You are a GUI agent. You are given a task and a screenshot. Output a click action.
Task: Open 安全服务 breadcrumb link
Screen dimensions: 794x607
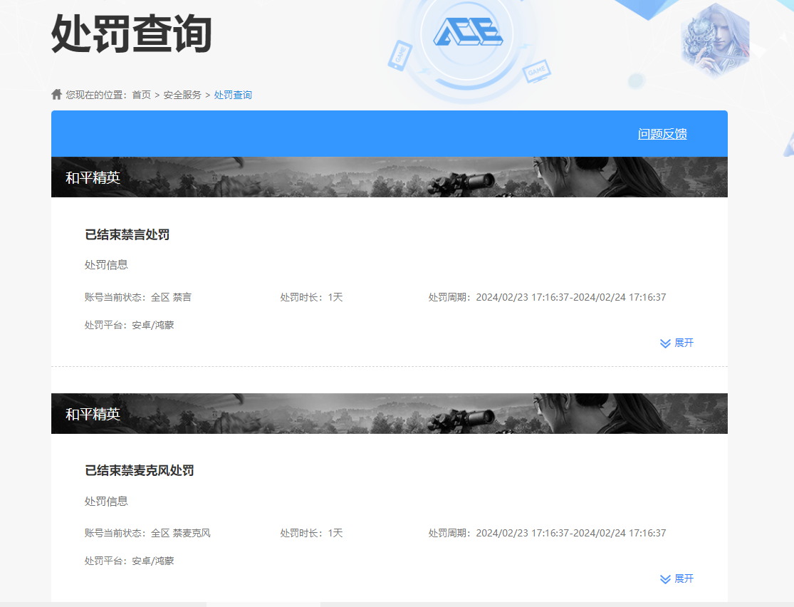point(182,95)
